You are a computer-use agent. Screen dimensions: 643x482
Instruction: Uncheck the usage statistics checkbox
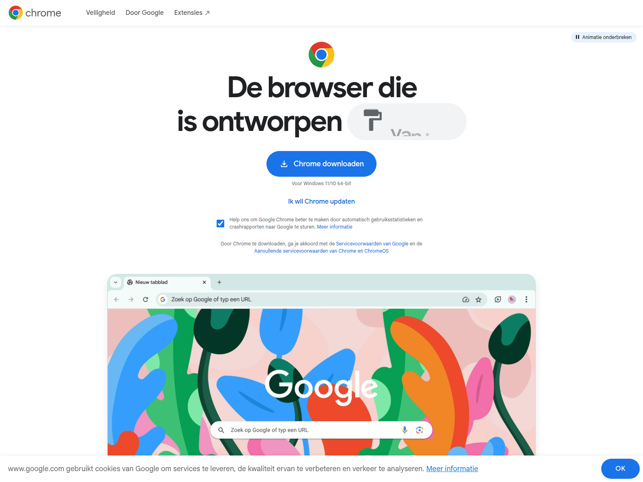(220, 223)
